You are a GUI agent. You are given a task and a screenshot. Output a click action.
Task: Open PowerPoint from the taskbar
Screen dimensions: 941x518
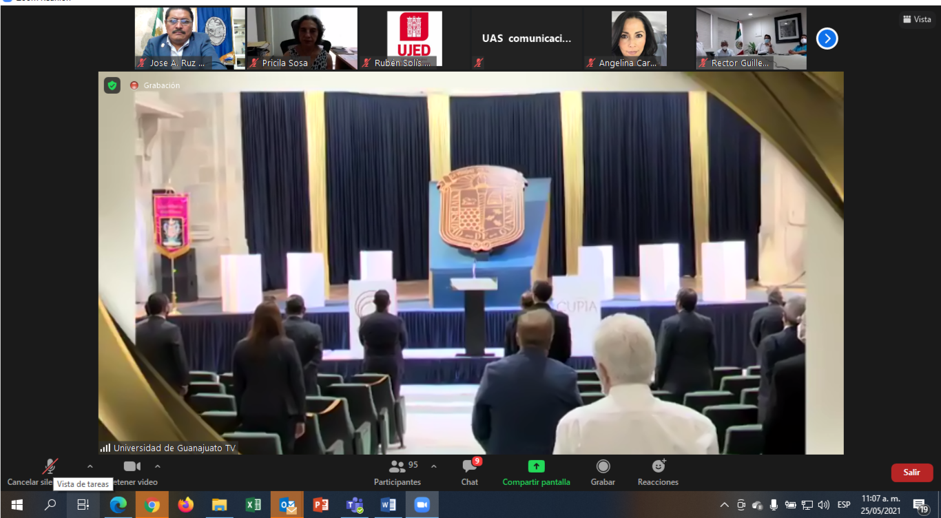click(x=321, y=505)
